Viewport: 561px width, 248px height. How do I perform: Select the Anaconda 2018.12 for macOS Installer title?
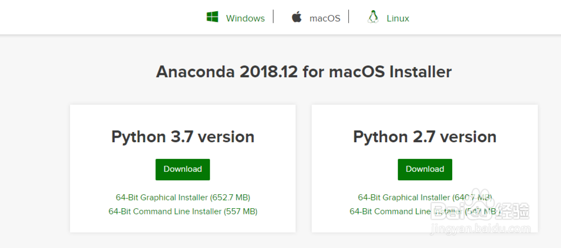click(304, 72)
